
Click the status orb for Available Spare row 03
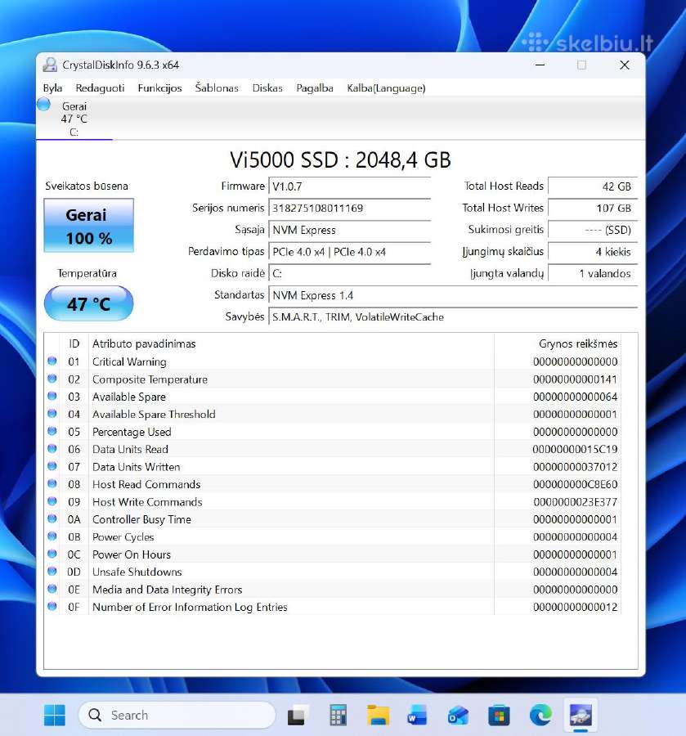52,396
